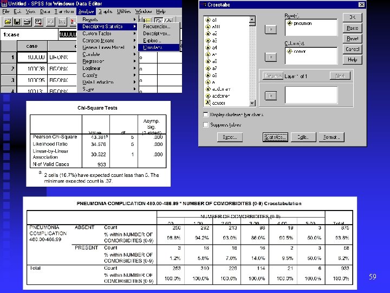Close the Crosstabs dialog
This screenshot has width=390, height=293.
pos(361,4)
